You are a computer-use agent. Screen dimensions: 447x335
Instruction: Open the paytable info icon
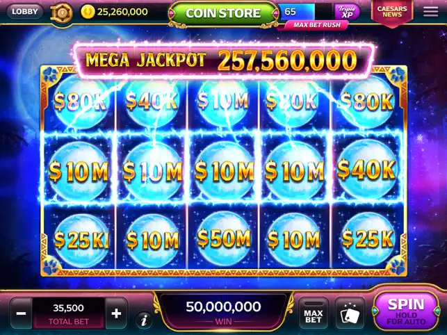(145, 320)
